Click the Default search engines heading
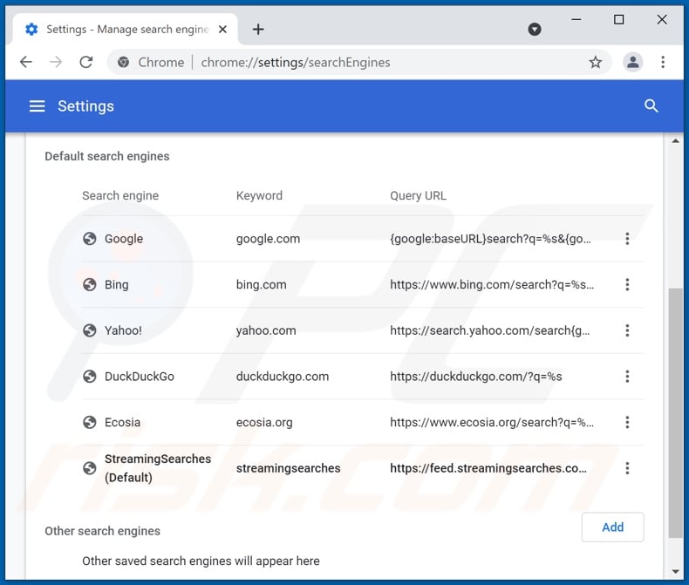The height and width of the screenshot is (585, 689). click(106, 156)
